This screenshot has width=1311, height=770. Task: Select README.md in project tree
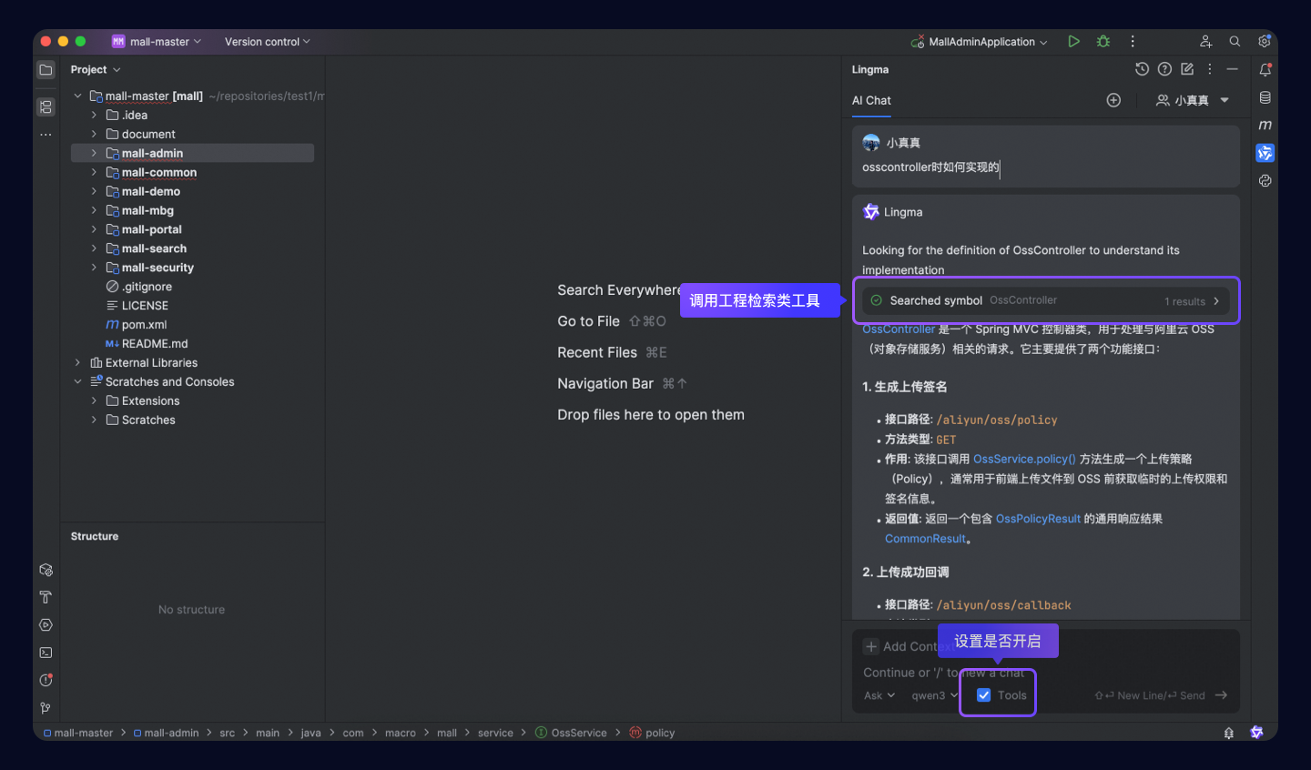coord(155,344)
